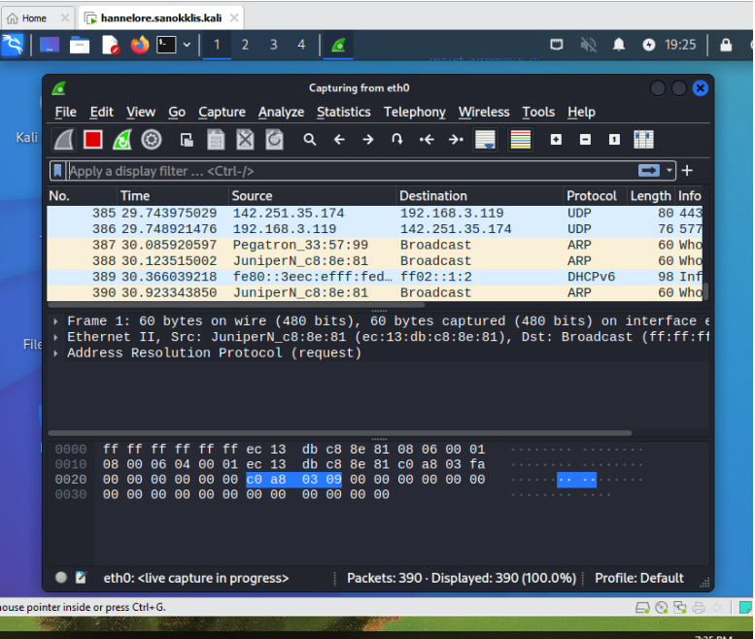Click the highlighted hex bytes c0 a8 03 09
Image resolution: width=755 pixels, height=639 pixels.
tap(293, 480)
